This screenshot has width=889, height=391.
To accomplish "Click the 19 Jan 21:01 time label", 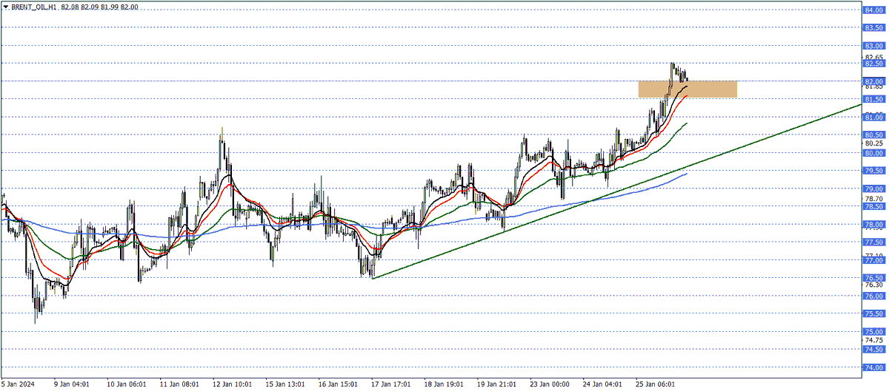I will [496, 384].
